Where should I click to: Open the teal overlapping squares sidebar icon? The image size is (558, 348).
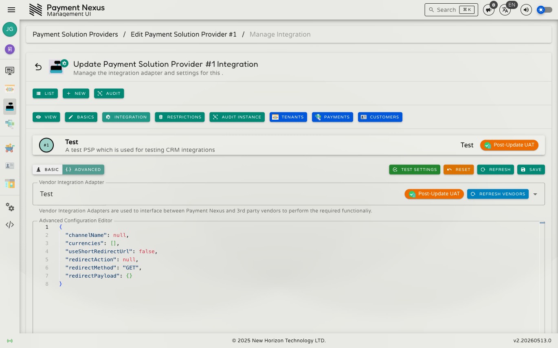pyautogui.click(x=10, y=124)
